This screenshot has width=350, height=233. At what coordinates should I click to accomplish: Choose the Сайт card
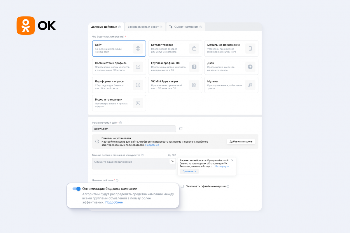coord(119,48)
